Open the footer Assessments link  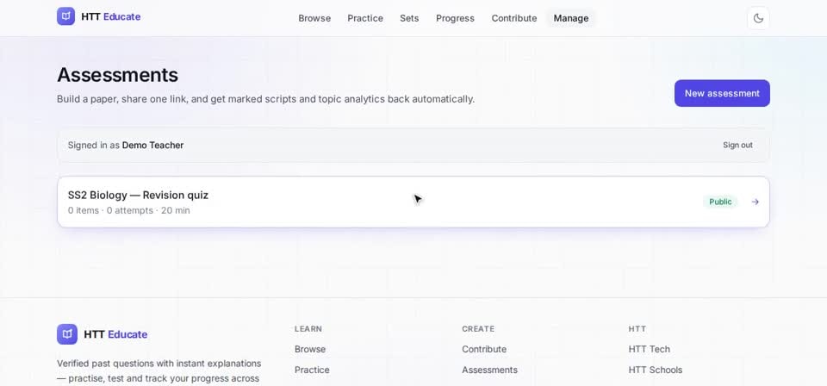click(489, 370)
